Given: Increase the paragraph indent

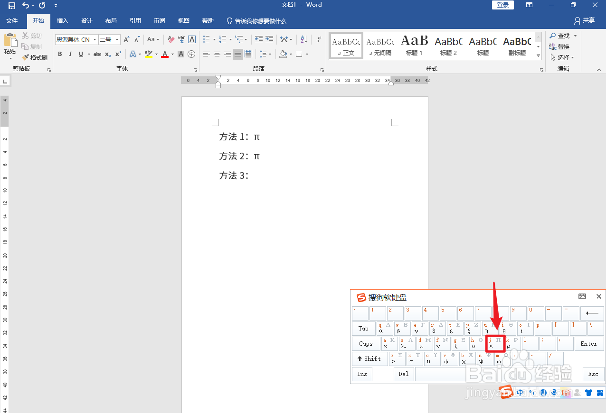Looking at the screenshot, I should 269,39.
